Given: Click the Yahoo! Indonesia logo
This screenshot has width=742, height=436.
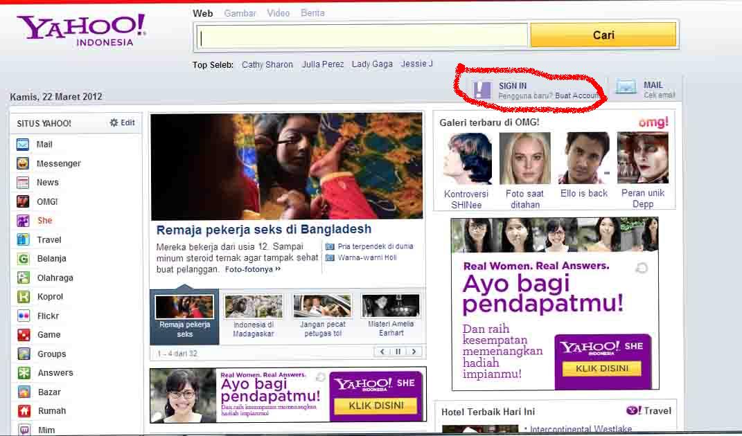Looking at the screenshot, I should point(81,30).
